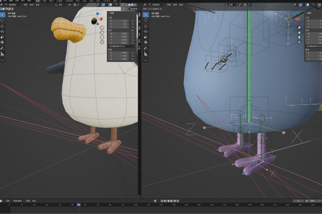This screenshot has height=214, width=322.
Task: Select the Select Box tool in left viewport
Action: point(3,15)
